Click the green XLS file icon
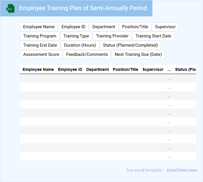Screen dimensions: 203x182 (x=10, y=8)
